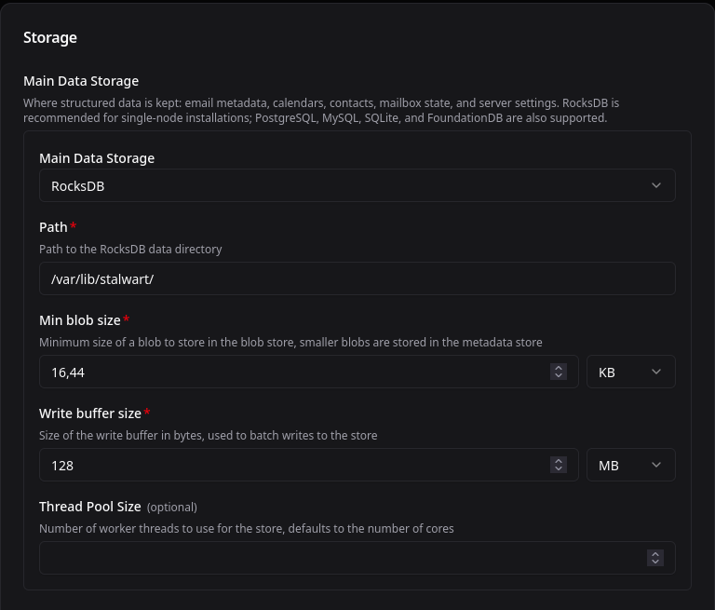Viewport: 715px width, 610px height.
Task: Click the Path field label
Action: [53, 227]
